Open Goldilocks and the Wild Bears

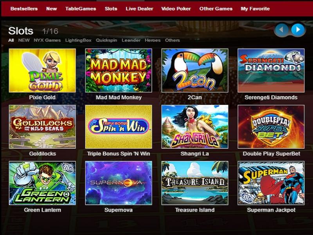42,127
